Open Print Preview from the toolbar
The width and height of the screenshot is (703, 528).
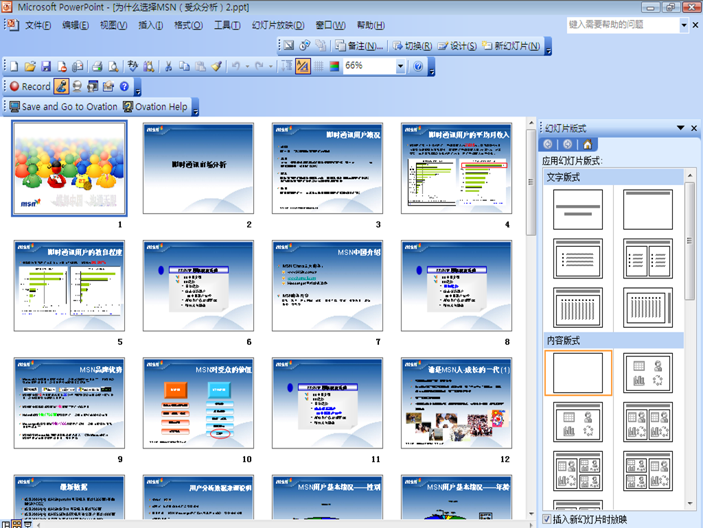click(113, 67)
